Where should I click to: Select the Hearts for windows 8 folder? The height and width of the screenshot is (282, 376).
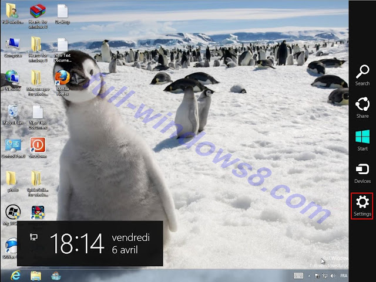(x=38, y=50)
